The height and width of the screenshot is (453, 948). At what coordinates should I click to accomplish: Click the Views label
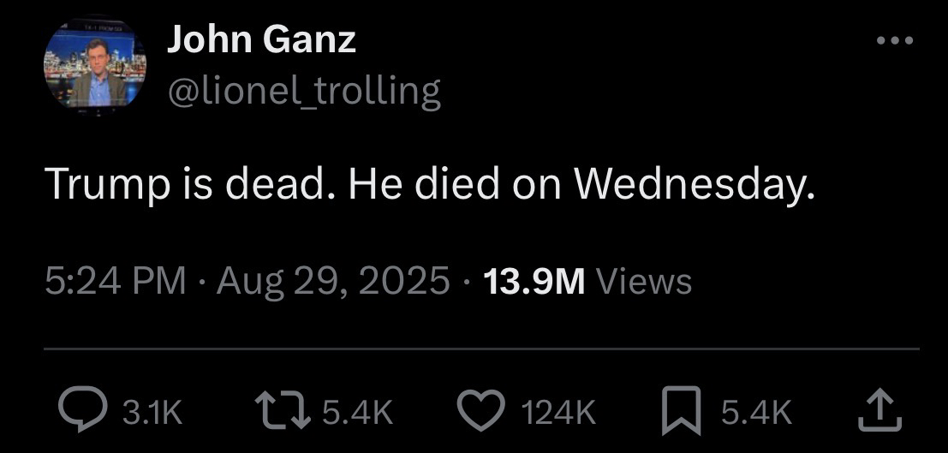(644, 280)
